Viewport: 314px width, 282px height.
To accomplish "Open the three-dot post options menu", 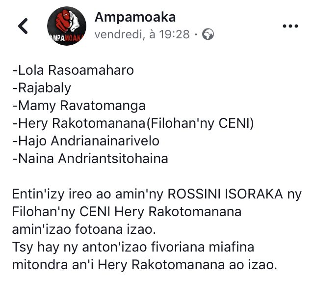I will tap(290, 26).
